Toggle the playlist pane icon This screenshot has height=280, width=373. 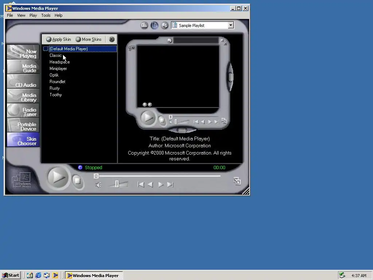click(x=154, y=25)
